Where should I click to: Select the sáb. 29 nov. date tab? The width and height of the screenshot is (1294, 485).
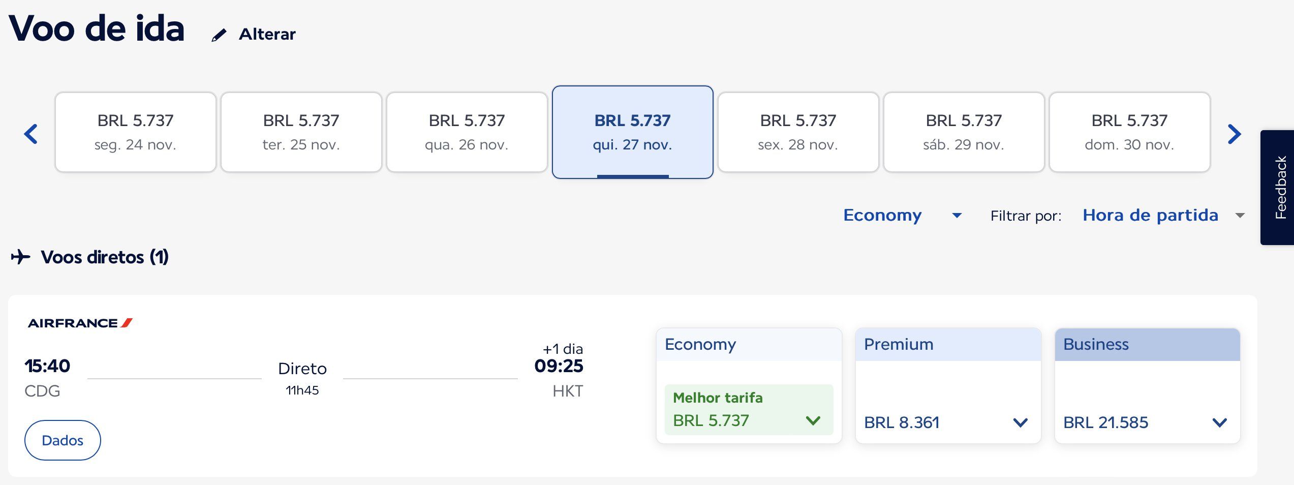coord(964,132)
